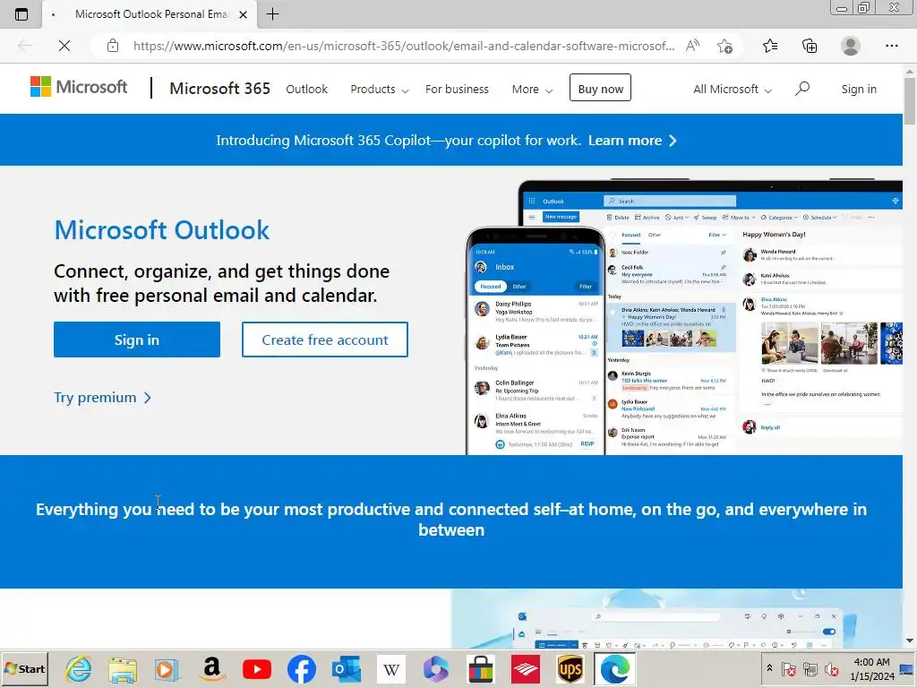Open the Try premium link
Image resolution: width=917 pixels, height=688 pixels.
click(102, 398)
